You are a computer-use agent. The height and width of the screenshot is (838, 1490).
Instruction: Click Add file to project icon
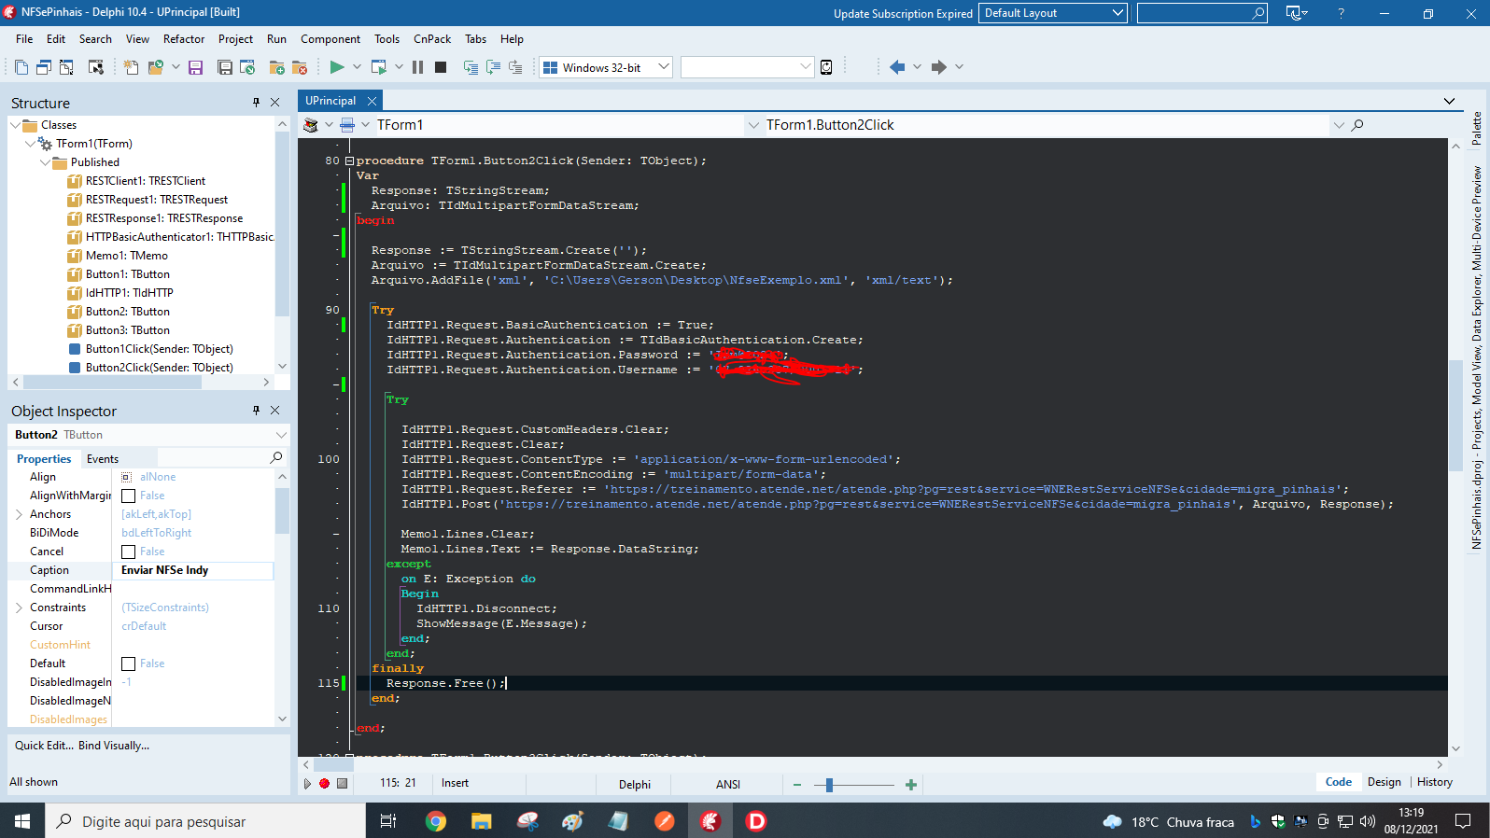tap(277, 67)
